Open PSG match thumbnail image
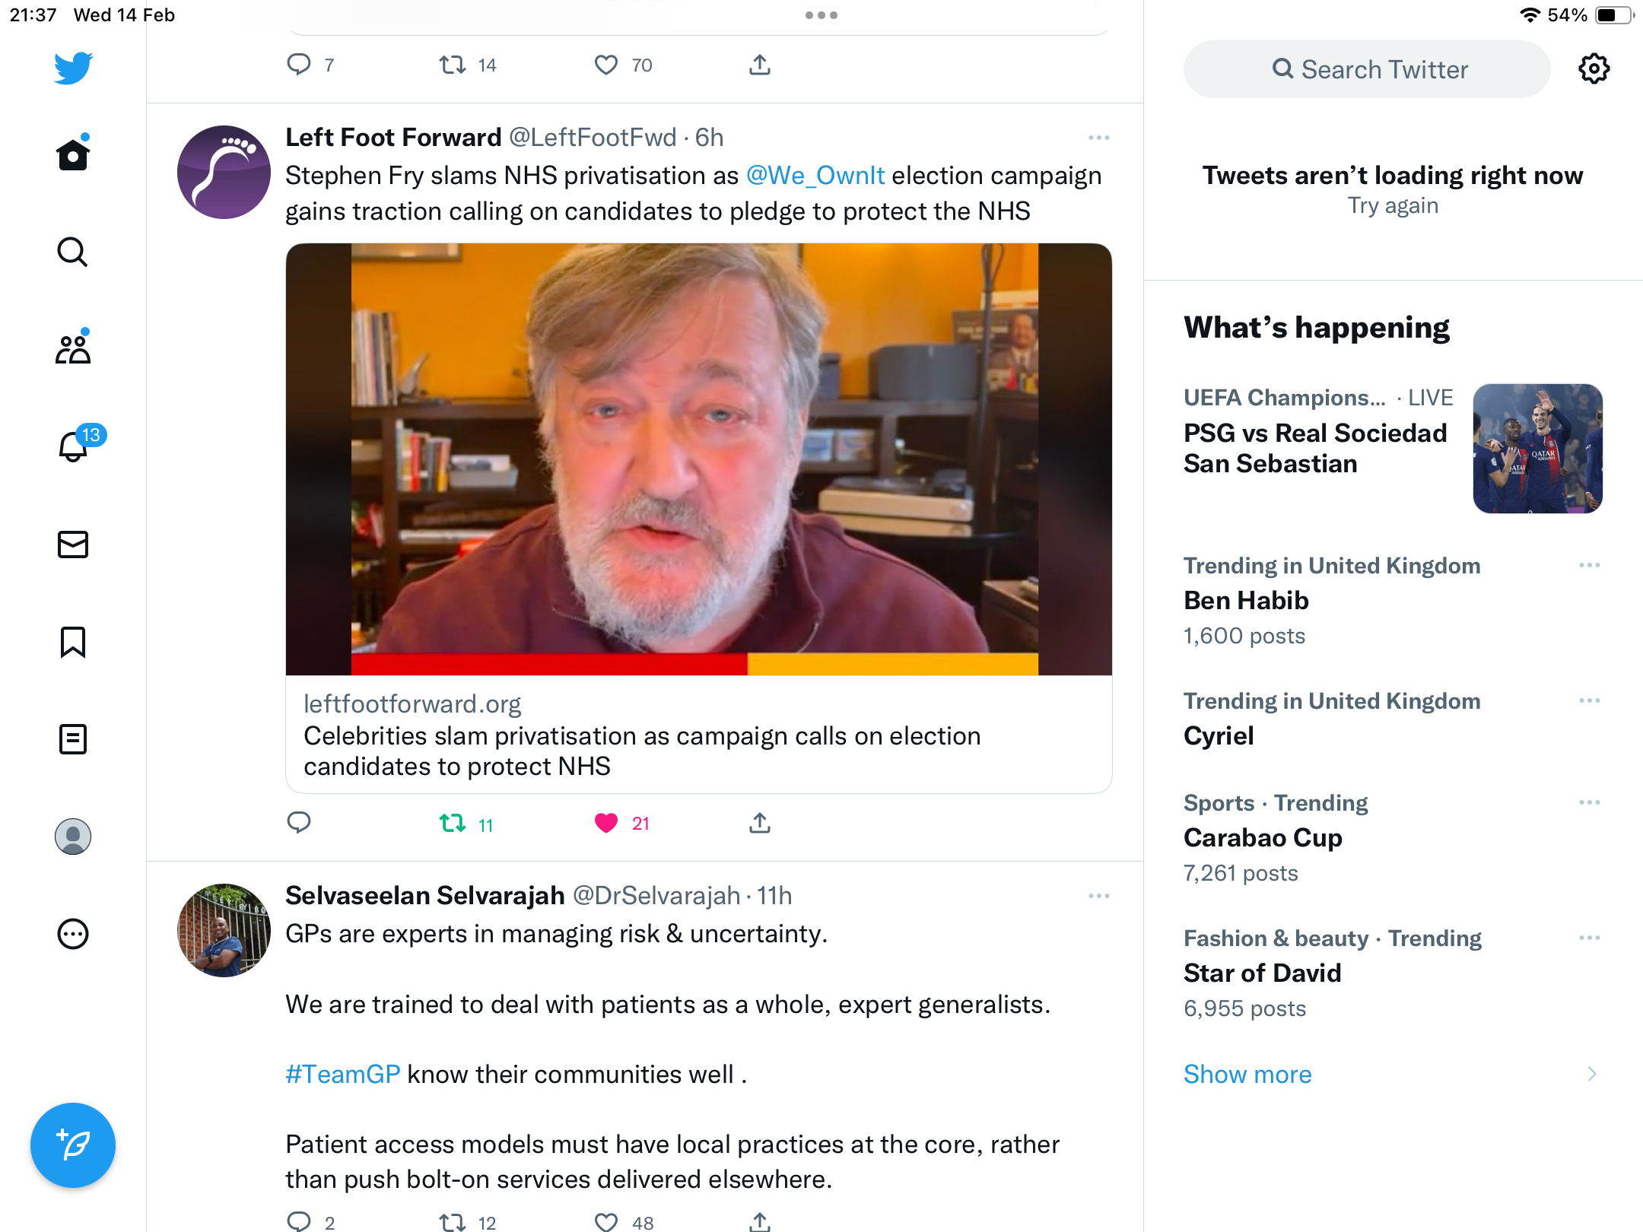This screenshot has width=1643, height=1232. click(1538, 449)
